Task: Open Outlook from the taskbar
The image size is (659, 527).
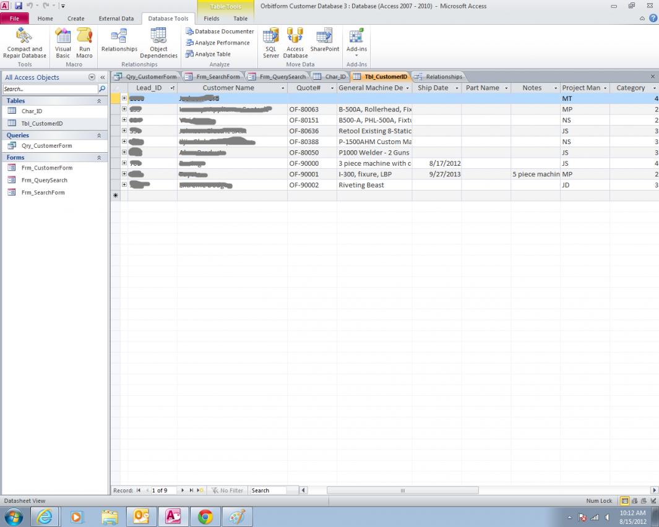Action: tap(141, 516)
